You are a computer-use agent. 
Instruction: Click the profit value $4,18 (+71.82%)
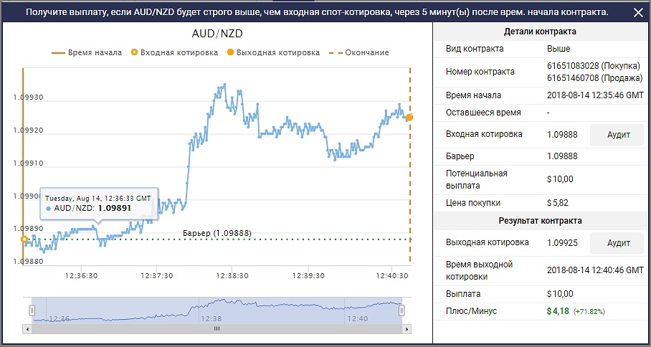576,311
